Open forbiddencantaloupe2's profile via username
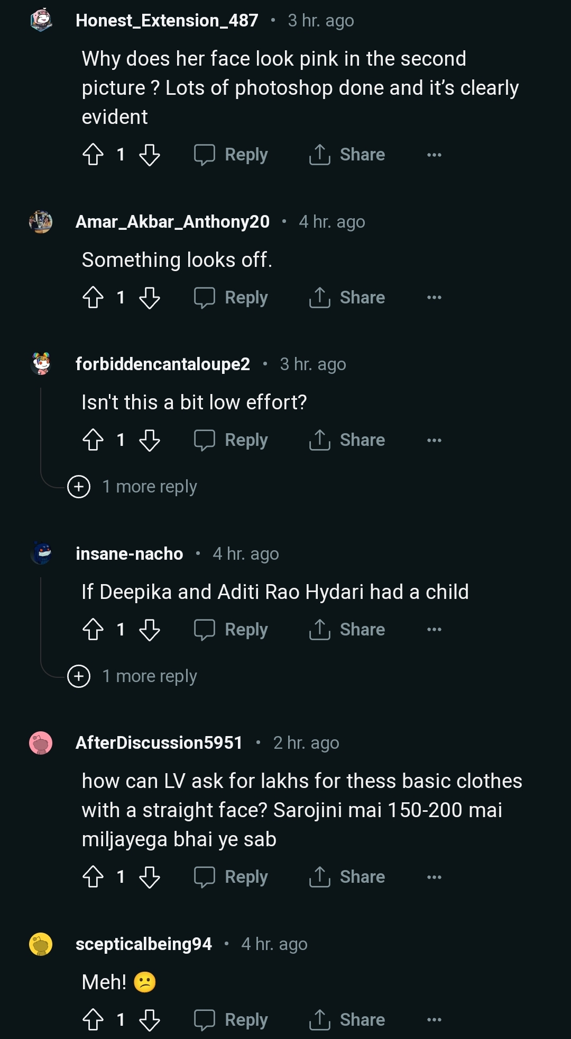The width and height of the screenshot is (571, 1039). 162,364
